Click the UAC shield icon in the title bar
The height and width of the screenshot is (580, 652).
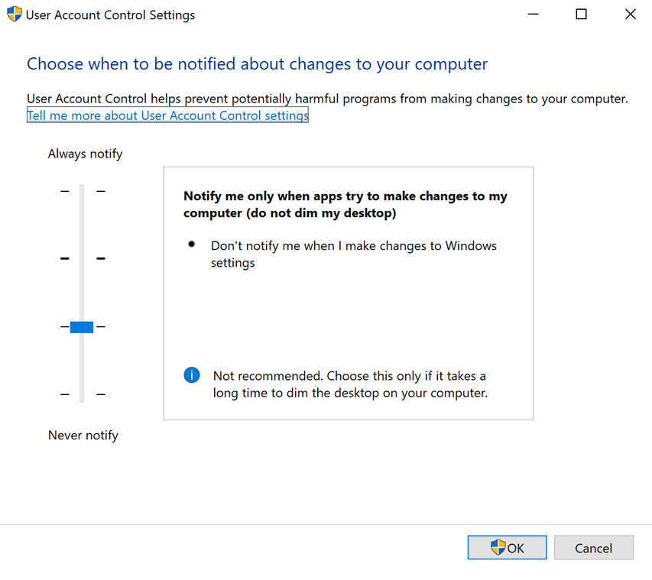pos(13,14)
